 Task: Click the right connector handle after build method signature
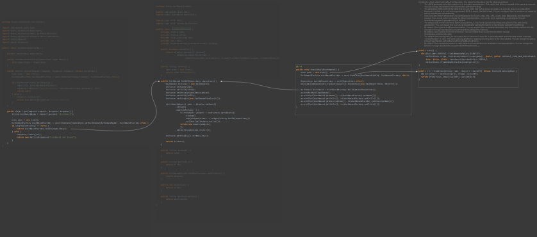pyautogui.click(x=221, y=81)
